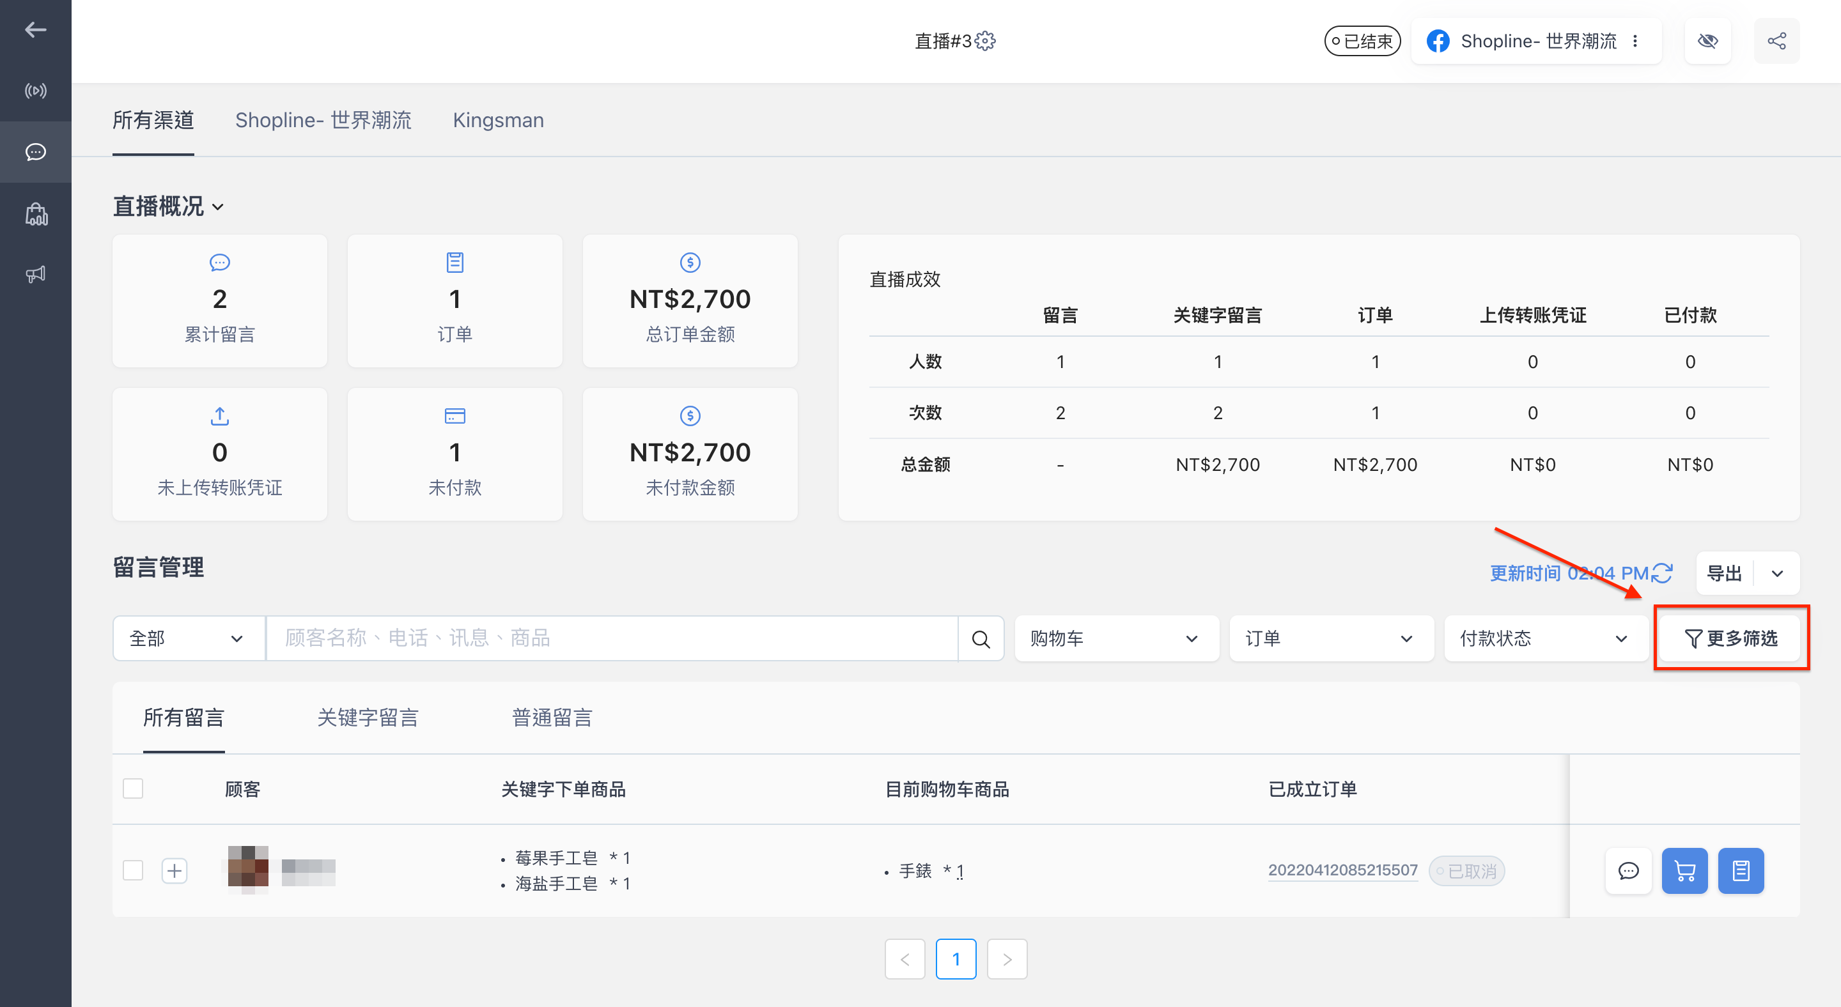1841x1007 pixels.
Task: Check the first customer row checkbox
Action: (133, 871)
